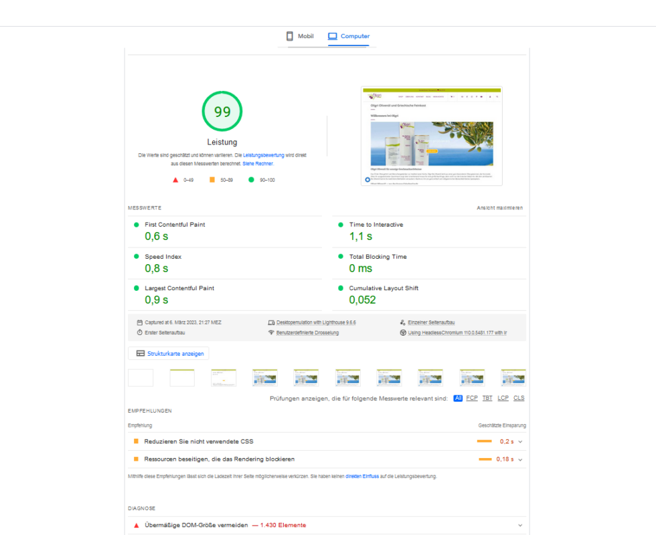Select the LCP metric filter
The width and height of the screenshot is (656, 535).
pos(503,399)
